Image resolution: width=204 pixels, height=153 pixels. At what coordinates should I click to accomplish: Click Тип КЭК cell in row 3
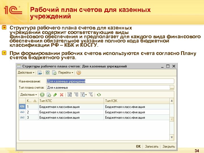click(137, 117)
